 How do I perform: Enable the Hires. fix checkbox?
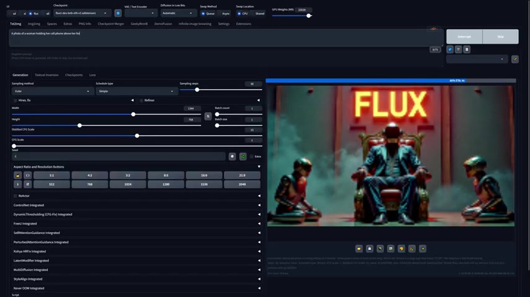(16, 100)
